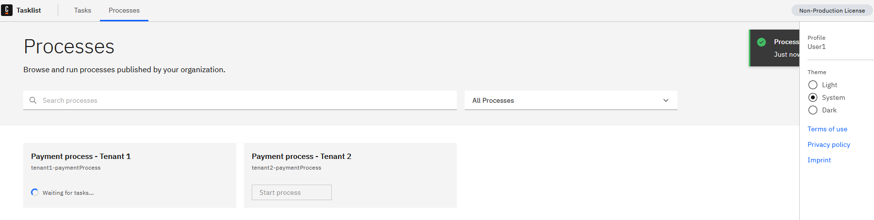Select the Light theme radio button
This screenshot has height=220, width=874.
[813, 85]
